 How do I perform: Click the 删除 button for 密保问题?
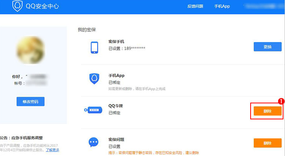coord(267,143)
